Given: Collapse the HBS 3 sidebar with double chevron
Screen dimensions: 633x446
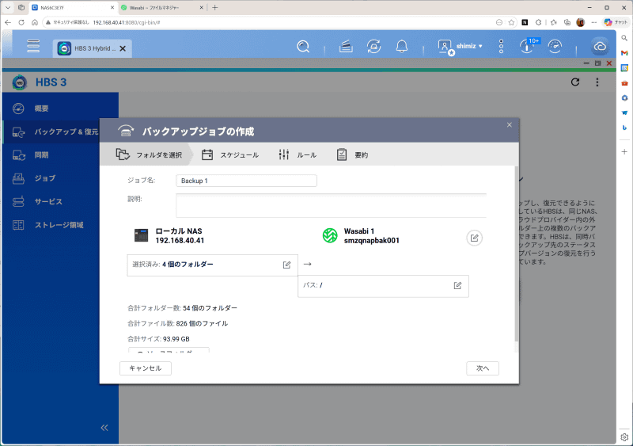Looking at the screenshot, I should tap(104, 428).
